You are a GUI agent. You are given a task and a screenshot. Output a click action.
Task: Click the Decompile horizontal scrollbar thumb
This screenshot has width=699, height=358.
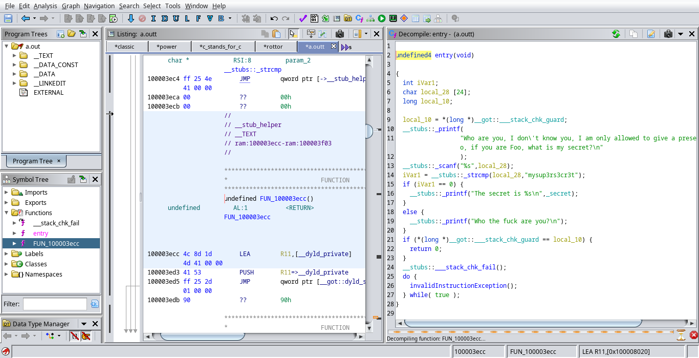coord(522,323)
